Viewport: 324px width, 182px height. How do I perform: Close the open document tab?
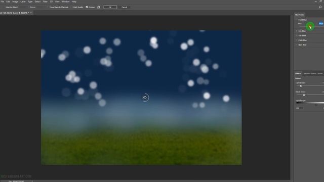click(x=31, y=13)
